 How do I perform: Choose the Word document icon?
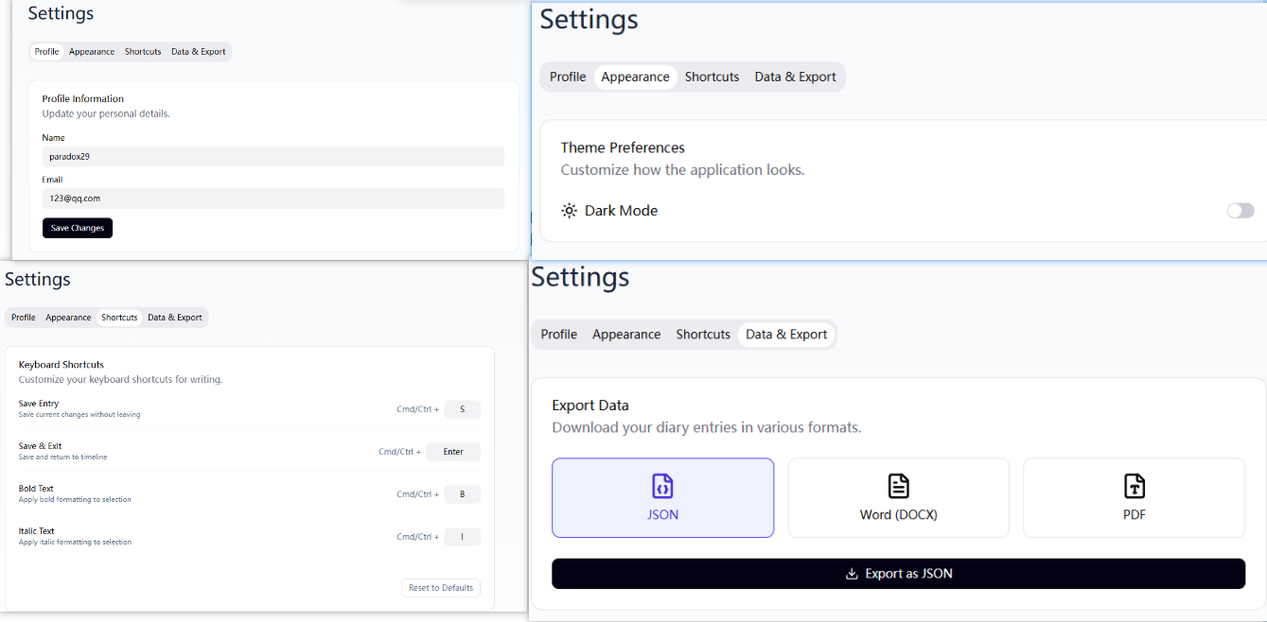point(898,486)
